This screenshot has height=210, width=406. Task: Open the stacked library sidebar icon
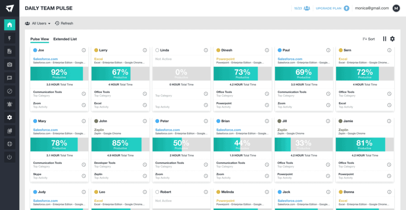pyautogui.click(x=10, y=131)
